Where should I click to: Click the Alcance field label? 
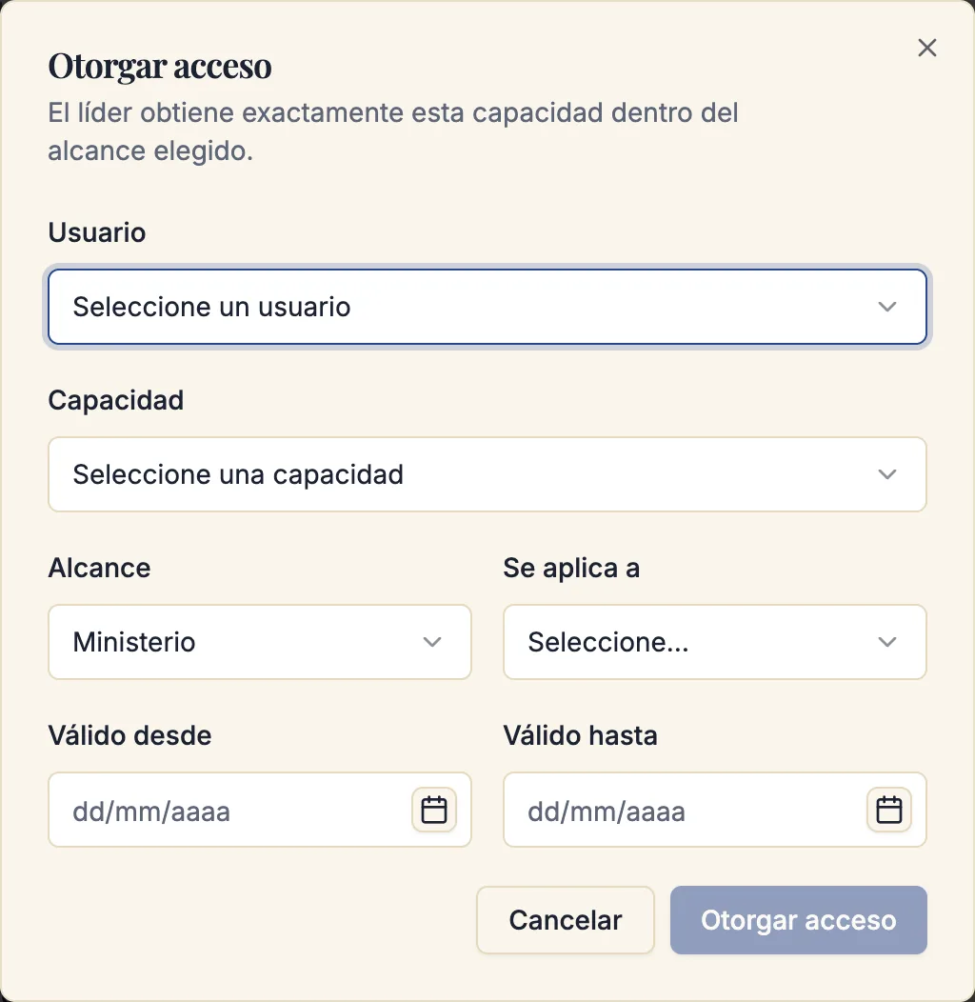point(100,568)
